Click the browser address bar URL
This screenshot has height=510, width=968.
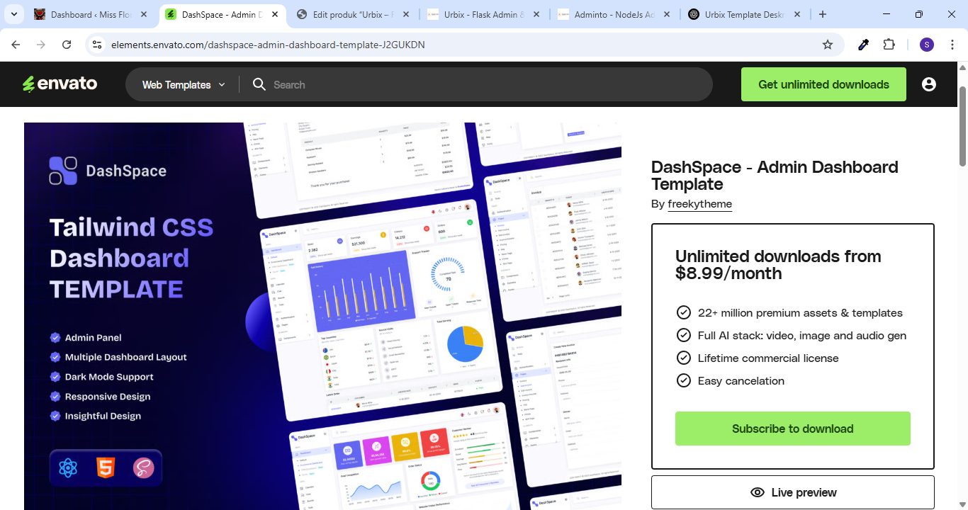click(x=268, y=45)
